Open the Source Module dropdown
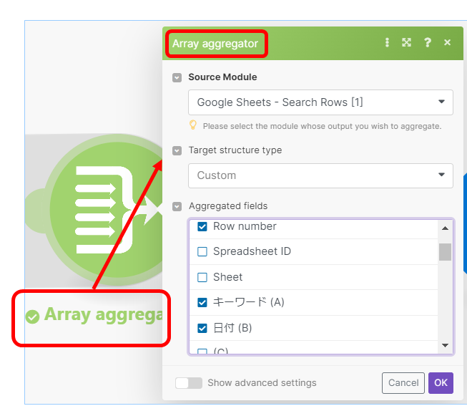Image resolution: width=467 pixels, height=406 pixels. [x=320, y=102]
